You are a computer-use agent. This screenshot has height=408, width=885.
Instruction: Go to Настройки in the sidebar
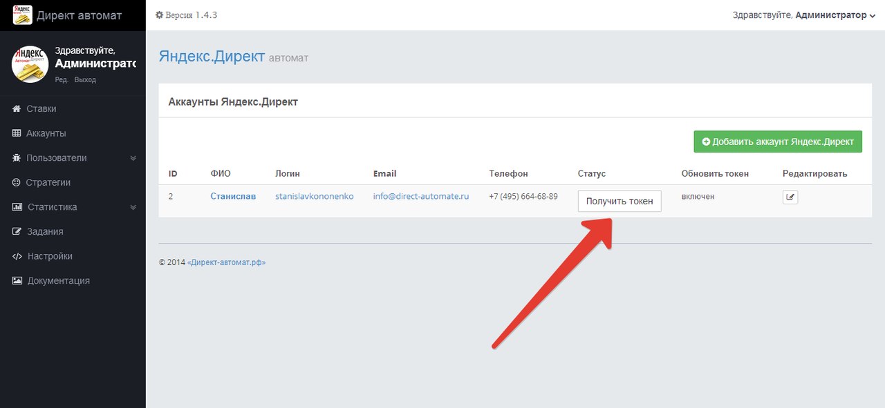pyautogui.click(x=50, y=256)
